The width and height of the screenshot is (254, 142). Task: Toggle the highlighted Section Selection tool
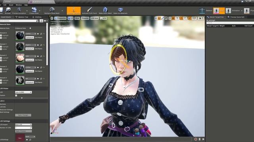point(74,11)
